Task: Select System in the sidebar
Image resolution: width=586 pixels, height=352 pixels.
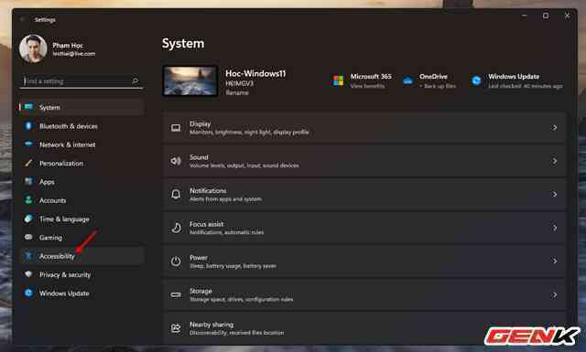Action: (81, 108)
